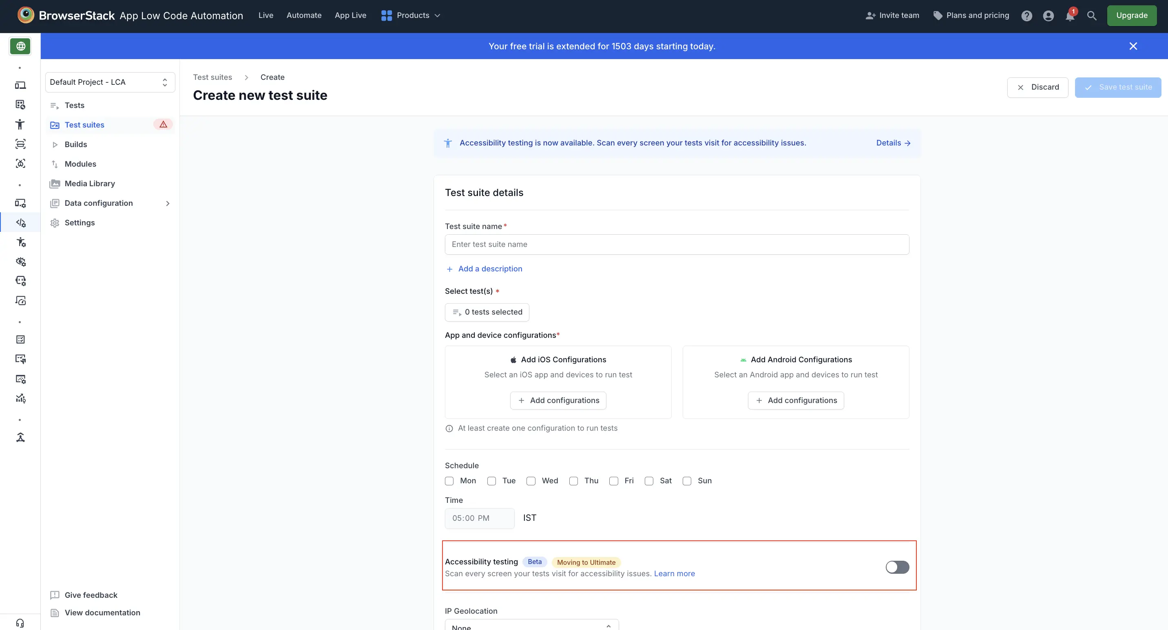Click the Discard button

pos(1037,87)
